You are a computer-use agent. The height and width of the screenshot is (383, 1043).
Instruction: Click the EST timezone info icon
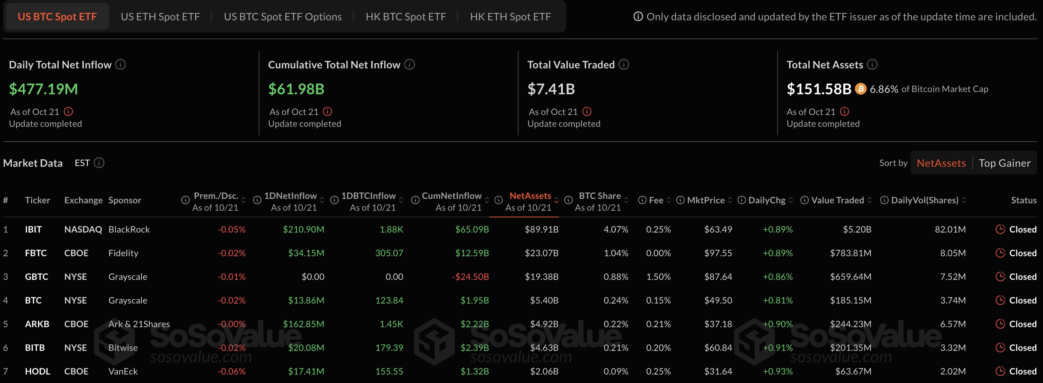click(99, 163)
